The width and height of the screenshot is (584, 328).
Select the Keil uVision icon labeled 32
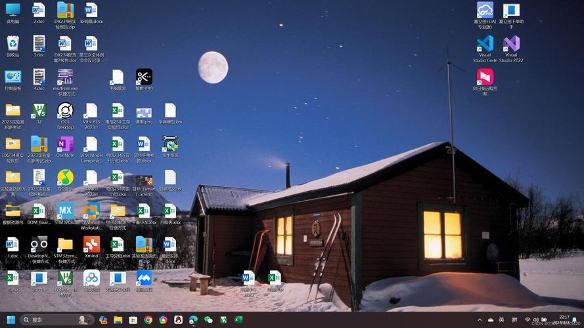click(39, 113)
